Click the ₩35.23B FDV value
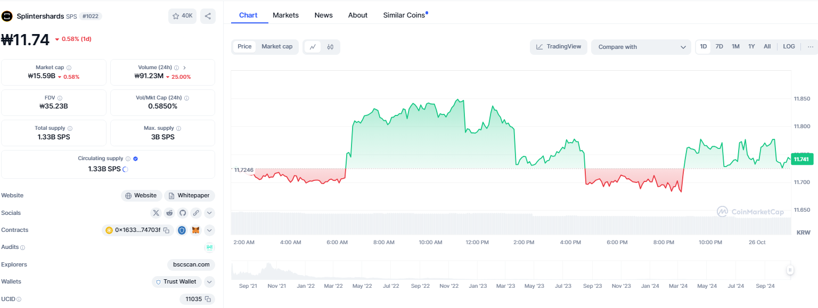 pos(54,106)
